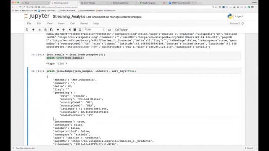269x151 pixels.
Task: Move the selected cell down with arrow icon
Action: (x=63, y=30)
